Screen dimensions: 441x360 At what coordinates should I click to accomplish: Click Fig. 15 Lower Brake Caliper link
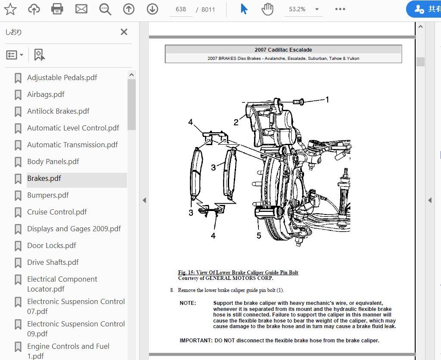(238, 272)
